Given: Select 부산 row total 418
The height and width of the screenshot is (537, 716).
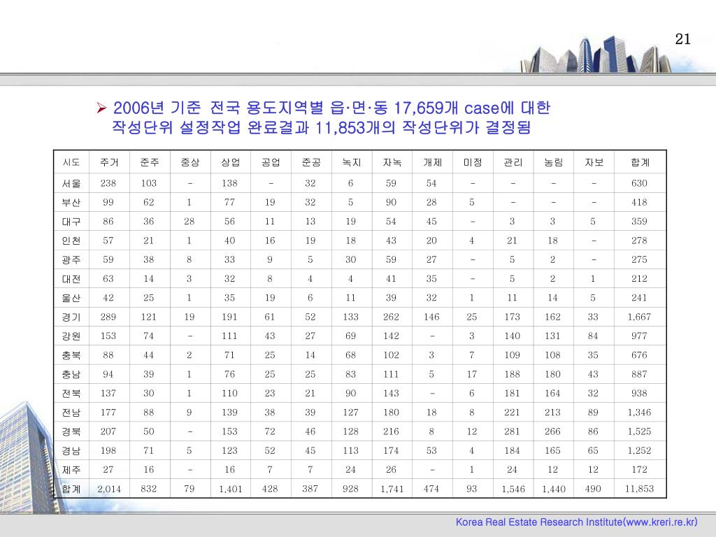Looking at the screenshot, I should coord(639,202).
